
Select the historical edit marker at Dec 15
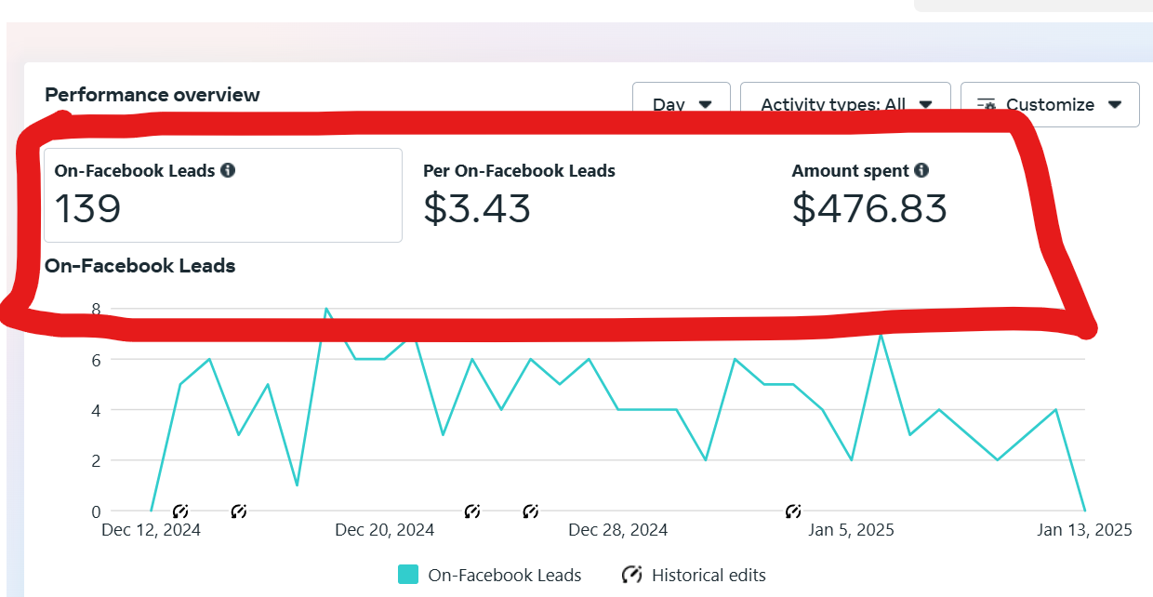point(239,511)
